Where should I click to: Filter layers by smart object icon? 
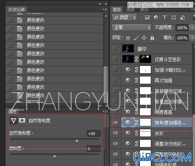tap(182, 17)
